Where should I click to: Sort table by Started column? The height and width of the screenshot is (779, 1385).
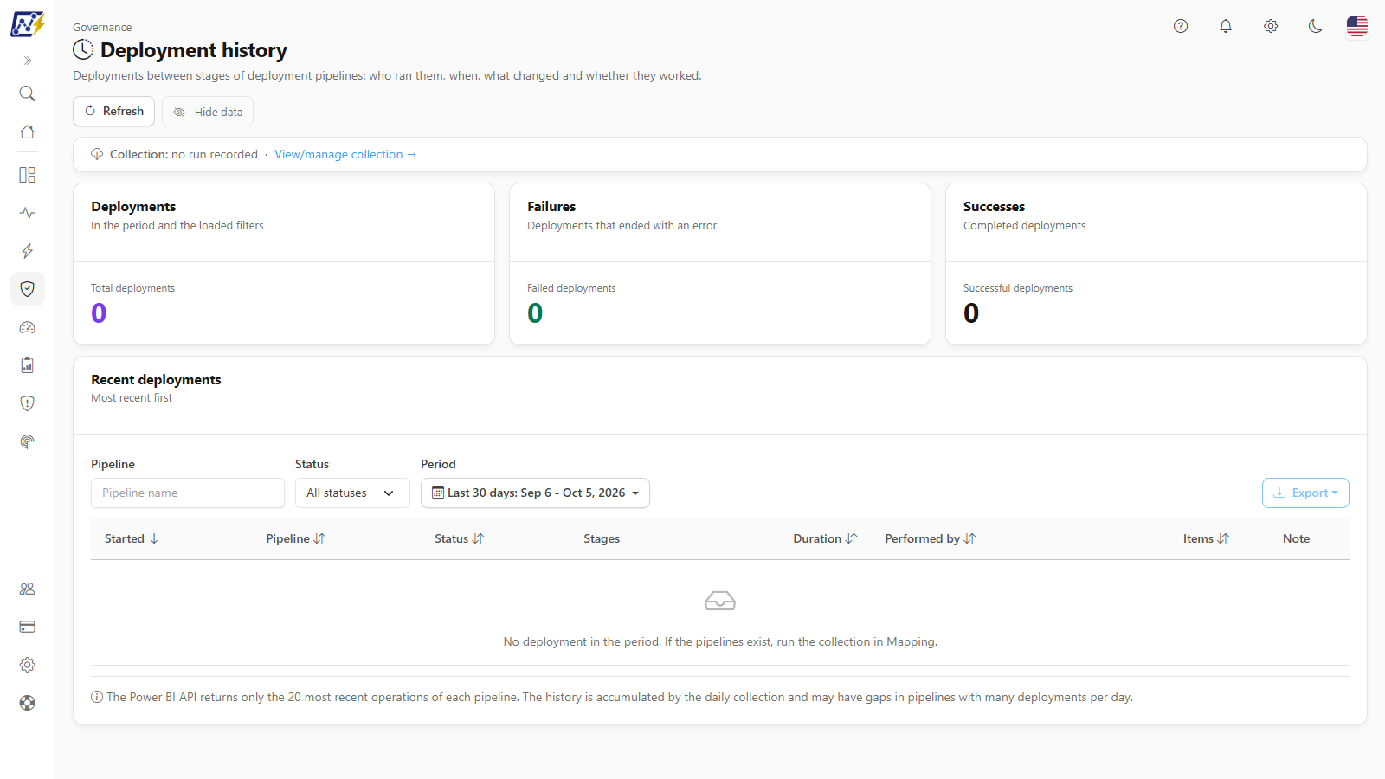pyautogui.click(x=132, y=539)
